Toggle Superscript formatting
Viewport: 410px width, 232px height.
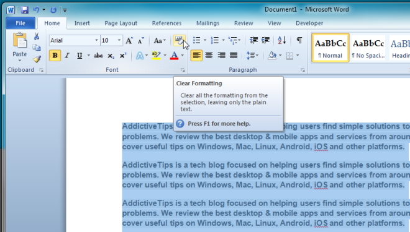tap(123, 56)
